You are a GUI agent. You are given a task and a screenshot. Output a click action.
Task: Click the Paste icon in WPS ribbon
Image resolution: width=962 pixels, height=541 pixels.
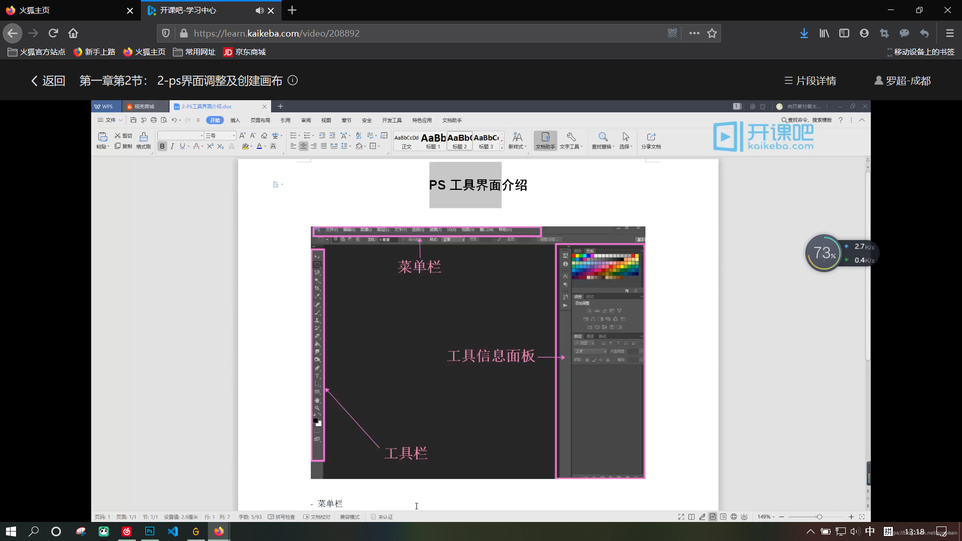103,136
